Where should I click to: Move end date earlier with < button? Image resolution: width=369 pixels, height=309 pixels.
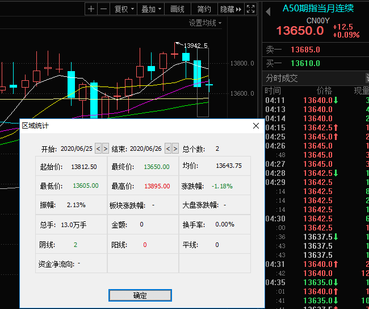pyautogui.click(x=168, y=149)
